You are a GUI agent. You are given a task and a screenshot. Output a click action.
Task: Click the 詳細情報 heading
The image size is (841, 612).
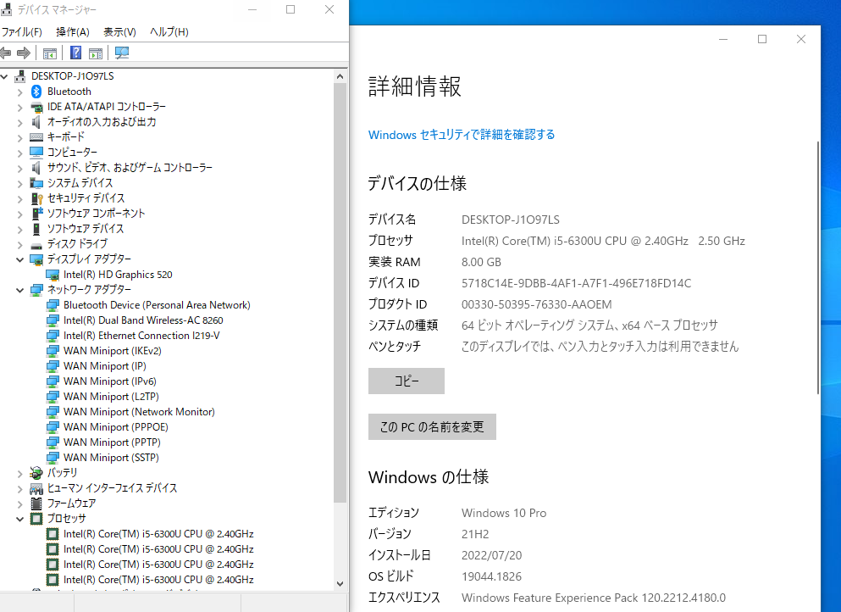click(x=415, y=86)
